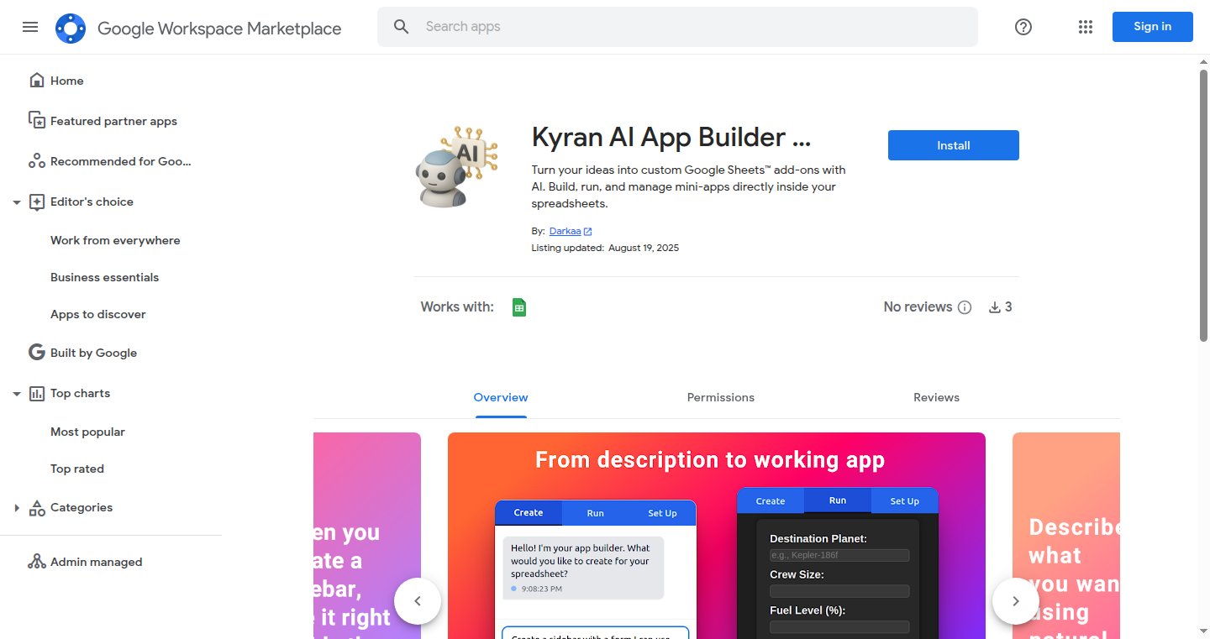Click the 'Kyran AI App Builder' title
The height and width of the screenshot is (639, 1210).
point(671,137)
